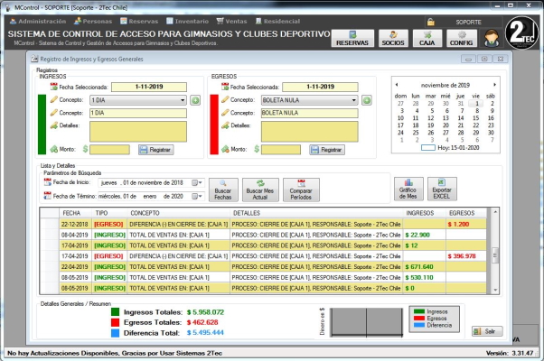The image size is (544, 361).
Task: Click Registrar save button in Egresos
Action: (327, 150)
